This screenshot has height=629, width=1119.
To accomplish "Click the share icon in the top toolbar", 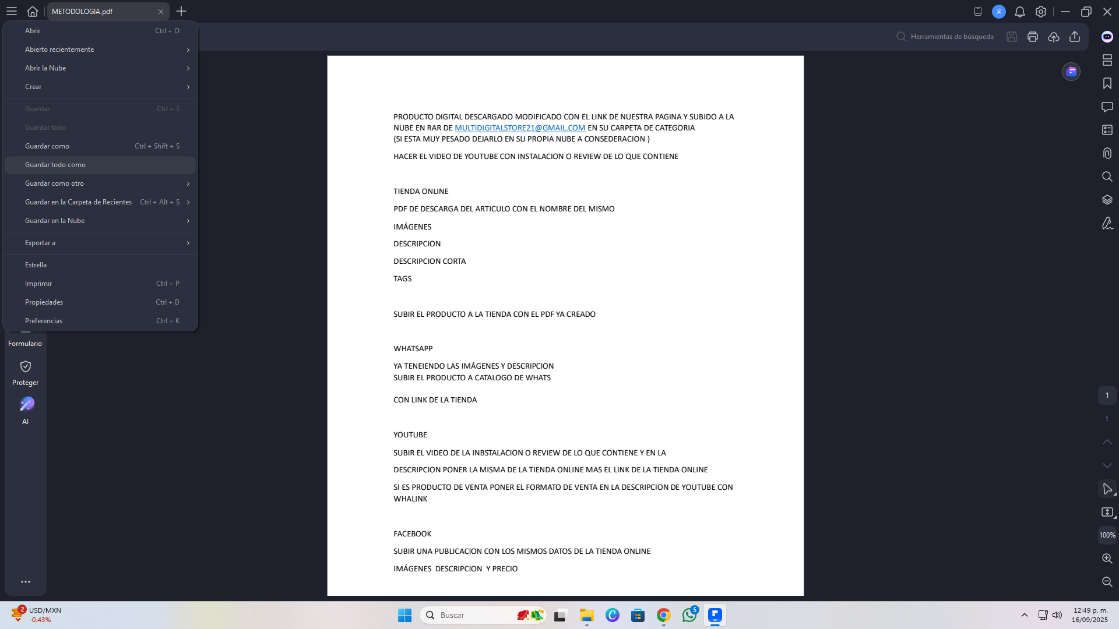I will click(x=1074, y=37).
